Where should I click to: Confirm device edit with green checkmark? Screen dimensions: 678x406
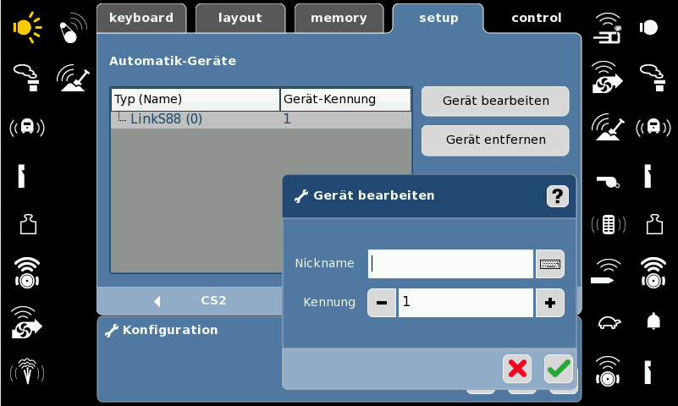(x=558, y=369)
